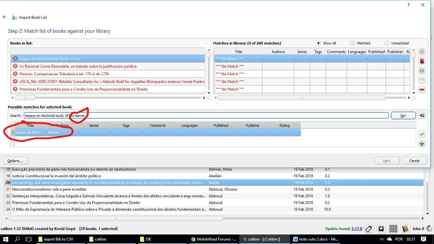Select the Matched radio button
This screenshot has width=434, height=244.
(x=352, y=43)
